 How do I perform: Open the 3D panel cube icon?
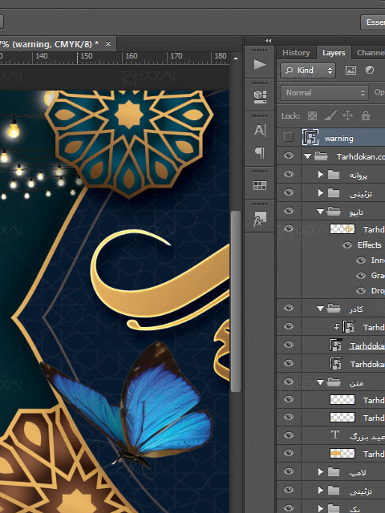pos(260,96)
